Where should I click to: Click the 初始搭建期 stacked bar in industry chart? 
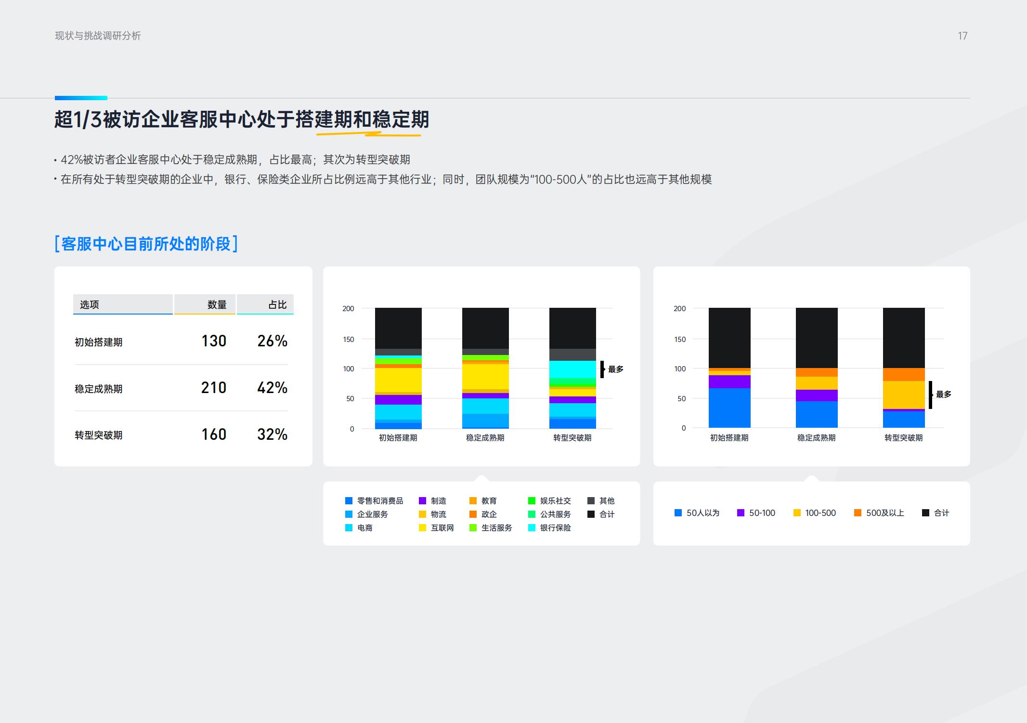click(x=398, y=368)
